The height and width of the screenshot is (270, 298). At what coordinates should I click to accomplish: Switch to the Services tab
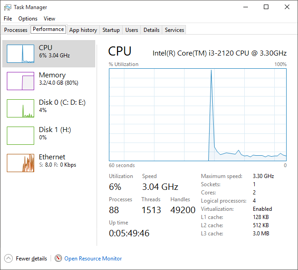pos(174,30)
